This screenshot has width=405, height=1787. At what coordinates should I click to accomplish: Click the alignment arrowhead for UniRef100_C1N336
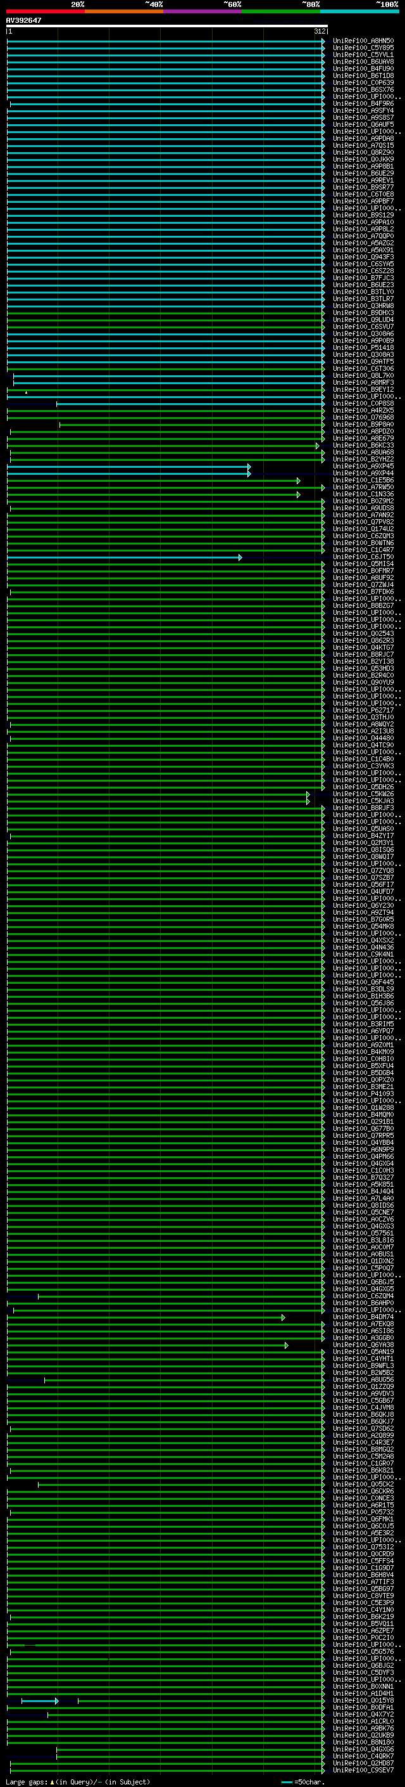pos(299,494)
